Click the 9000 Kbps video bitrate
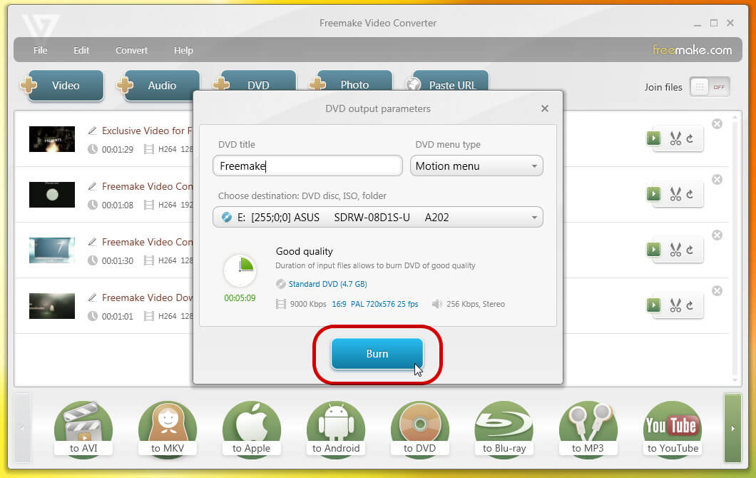Viewport: 756px width, 478px height. [x=308, y=305]
